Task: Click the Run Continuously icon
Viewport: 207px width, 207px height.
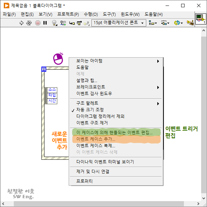Action: (29, 23)
